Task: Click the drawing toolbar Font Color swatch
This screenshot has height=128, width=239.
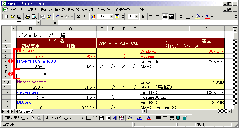Action: pyautogui.click(x=149, y=118)
